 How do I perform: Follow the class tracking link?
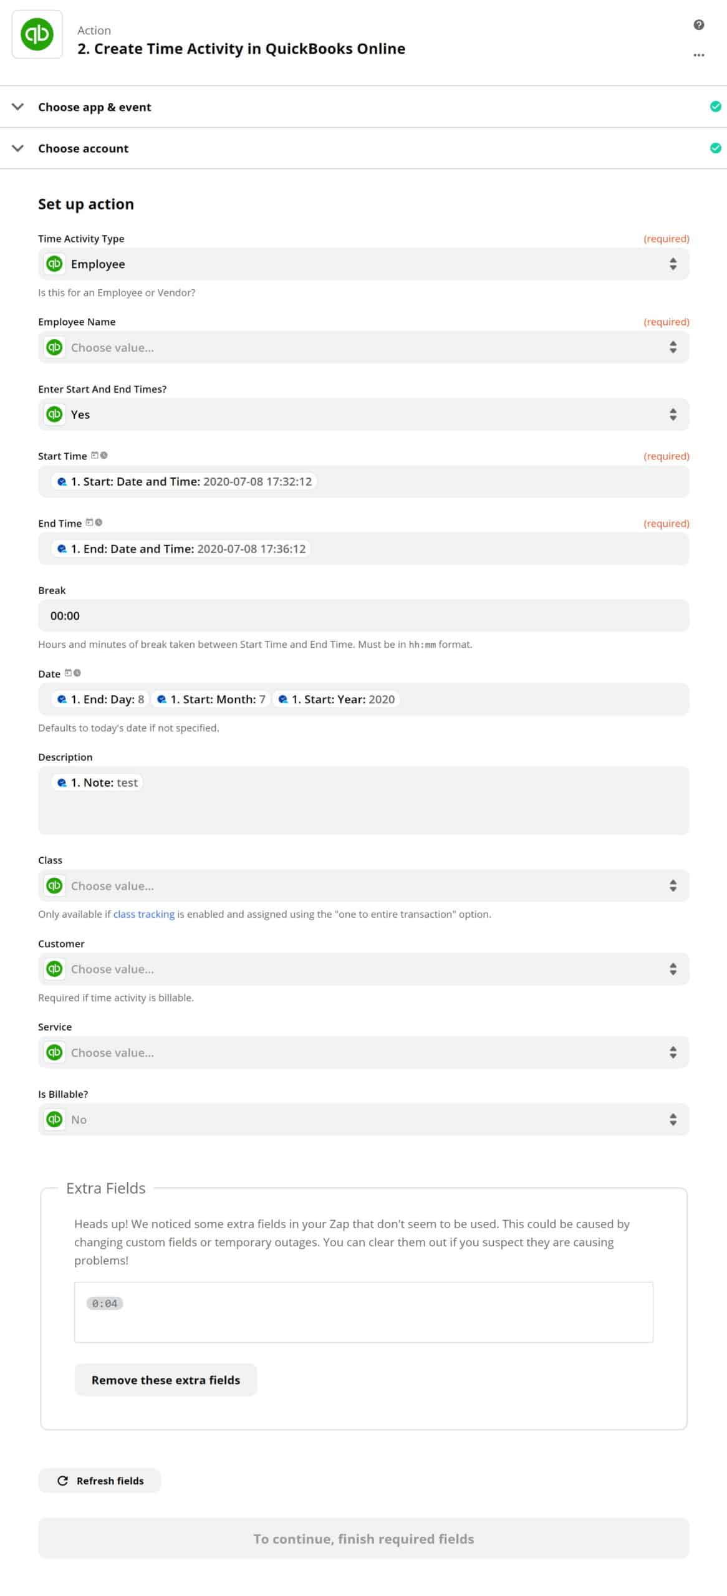[x=144, y=914]
